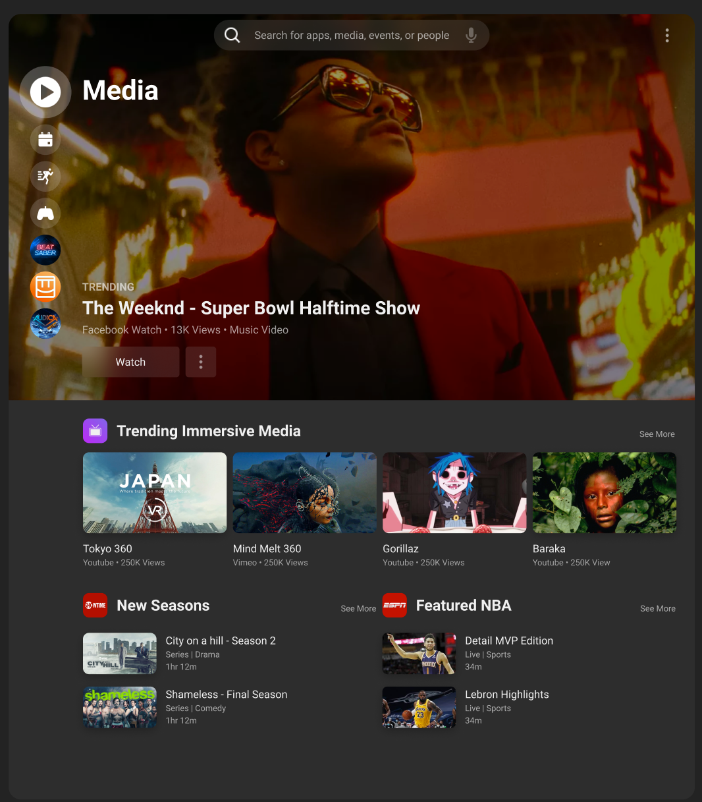Screen dimensions: 702x802
Task: Click the search magnifier icon
Action: click(x=232, y=35)
